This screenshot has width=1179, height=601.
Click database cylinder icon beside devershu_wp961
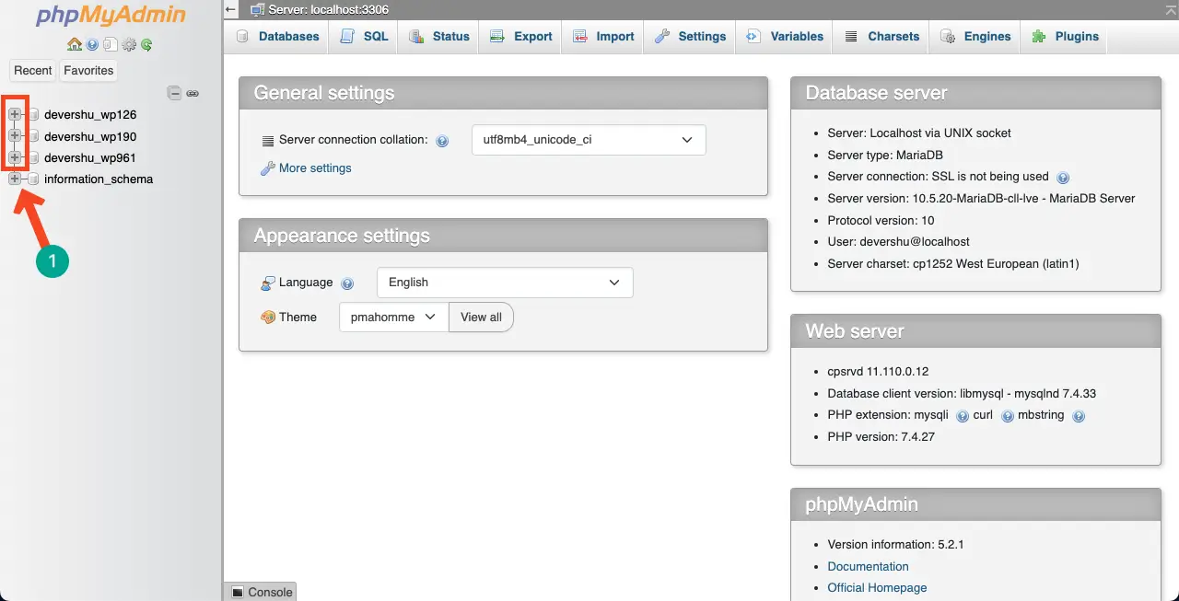tap(34, 157)
